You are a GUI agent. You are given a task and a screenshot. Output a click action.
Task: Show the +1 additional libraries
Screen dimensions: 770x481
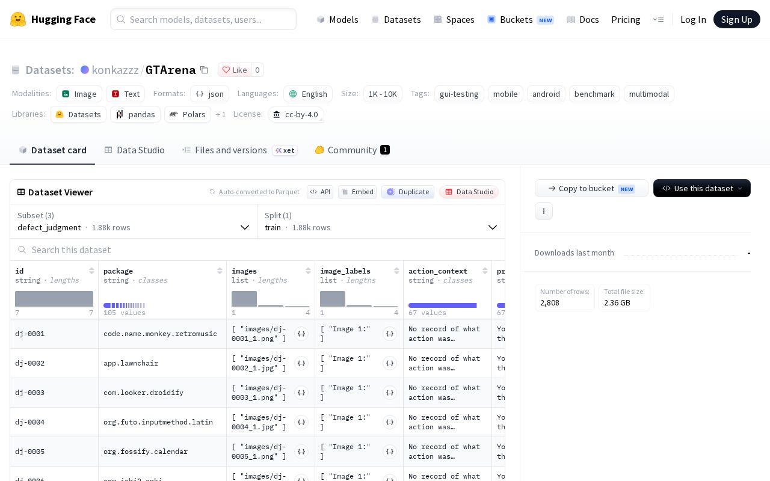(x=221, y=114)
